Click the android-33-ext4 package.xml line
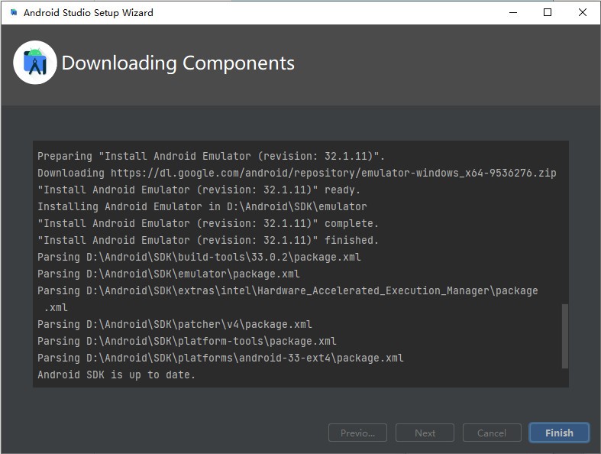 pyautogui.click(x=221, y=358)
